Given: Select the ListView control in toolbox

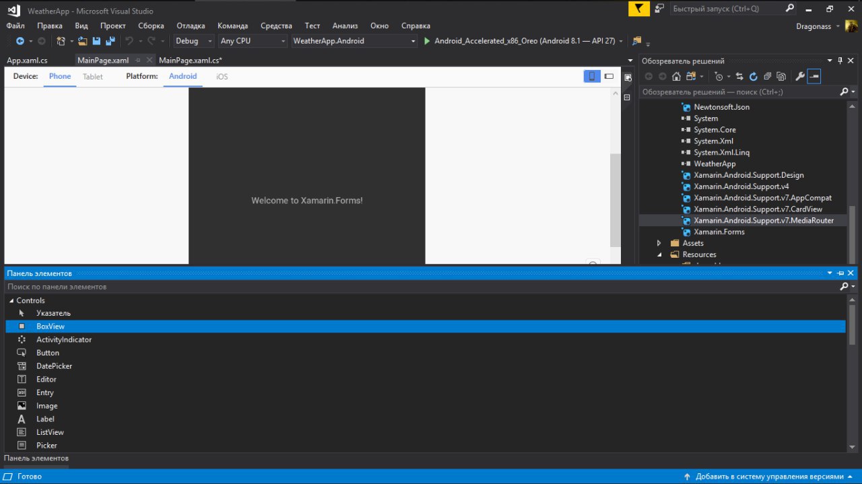Looking at the screenshot, I should 50,432.
